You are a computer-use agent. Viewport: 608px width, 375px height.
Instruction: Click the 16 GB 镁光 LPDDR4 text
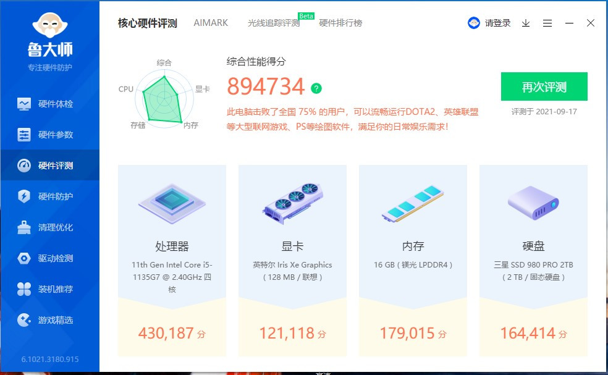tap(413, 265)
